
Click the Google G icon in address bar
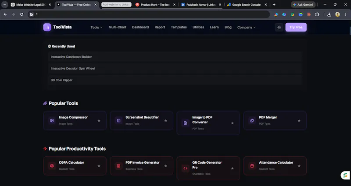(31, 14)
